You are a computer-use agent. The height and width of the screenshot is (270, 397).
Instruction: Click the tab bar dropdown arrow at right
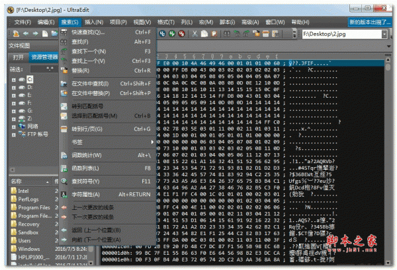tap(388, 46)
